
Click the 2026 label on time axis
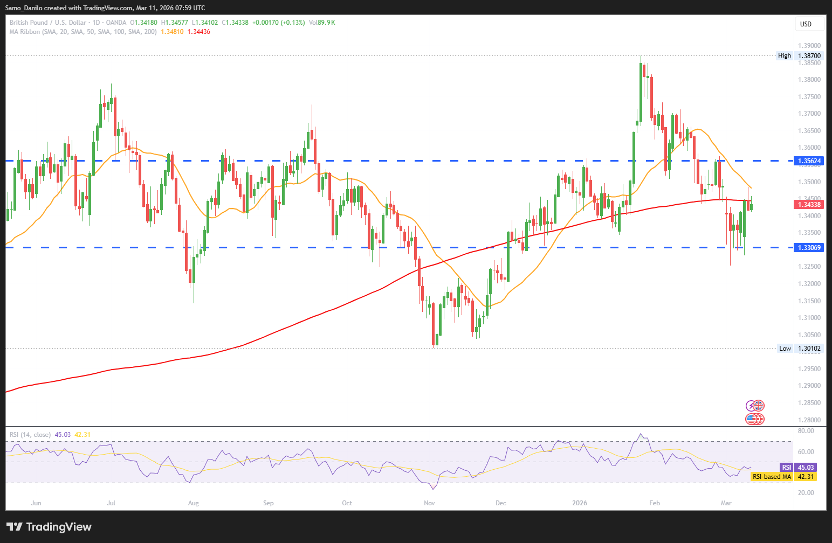[580, 503]
